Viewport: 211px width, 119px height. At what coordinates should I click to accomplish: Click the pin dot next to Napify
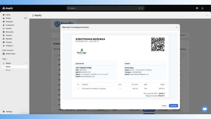tap(26, 63)
